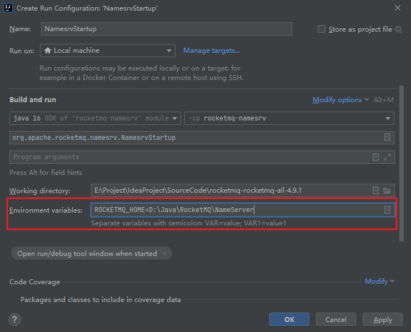Open Modify options menu
This screenshot has height=332, width=411.
tap(340, 100)
